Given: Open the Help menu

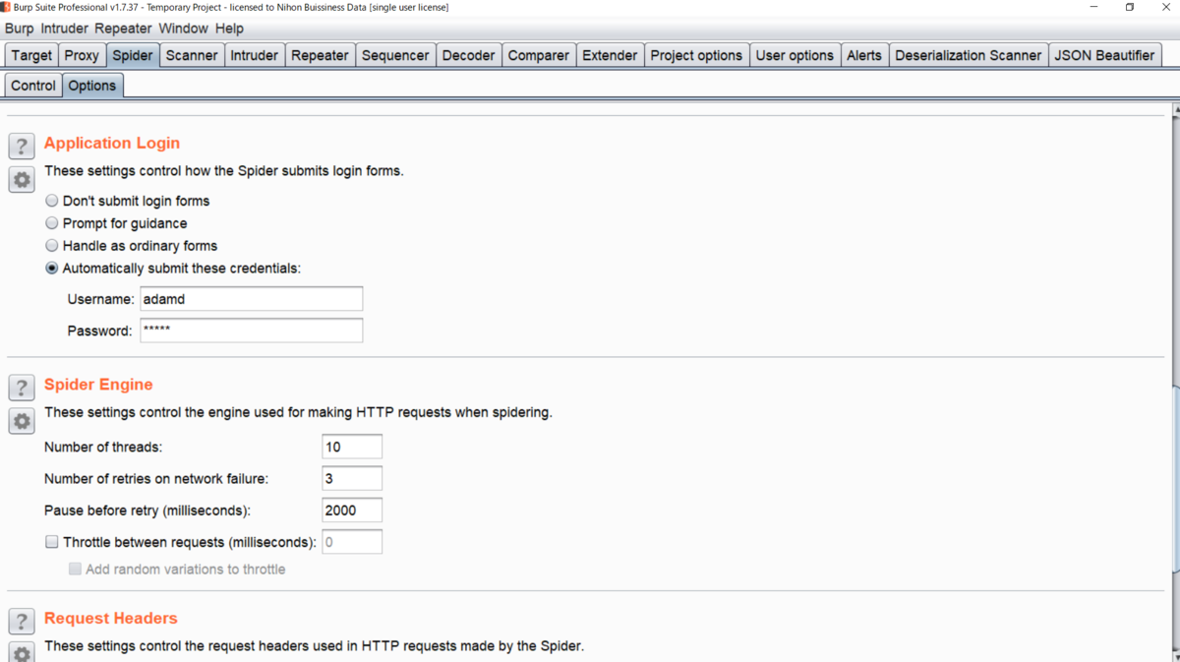Looking at the screenshot, I should 229,29.
